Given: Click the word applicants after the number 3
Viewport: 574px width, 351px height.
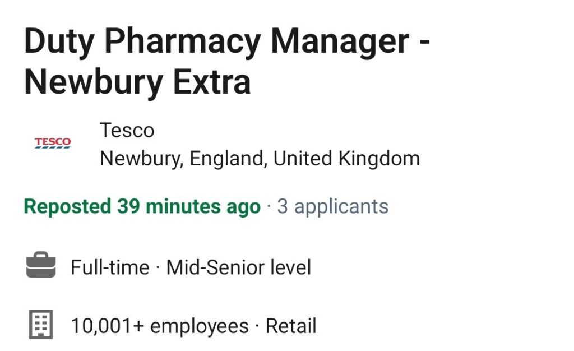Looking at the screenshot, I should (x=341, y=207).
